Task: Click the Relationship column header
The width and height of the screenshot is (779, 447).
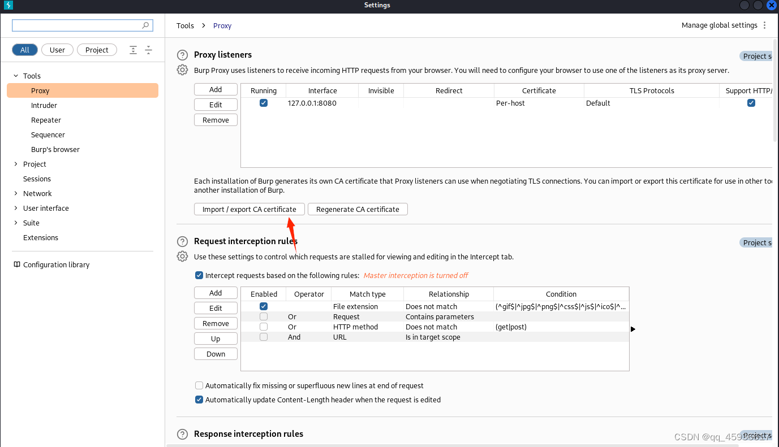Action: coord(449,294)
